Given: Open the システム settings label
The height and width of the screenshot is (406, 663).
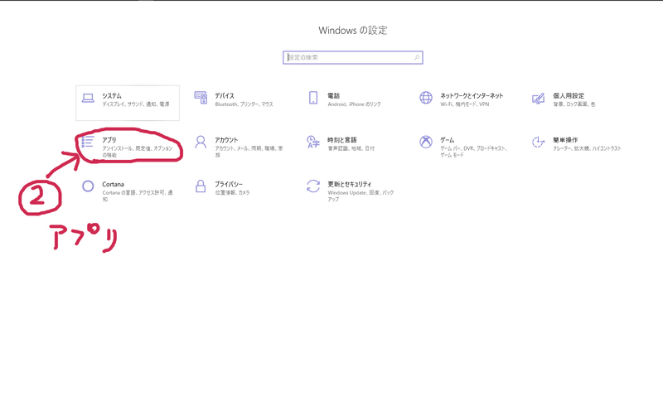Looking at the screenshot, I should 112,95.
